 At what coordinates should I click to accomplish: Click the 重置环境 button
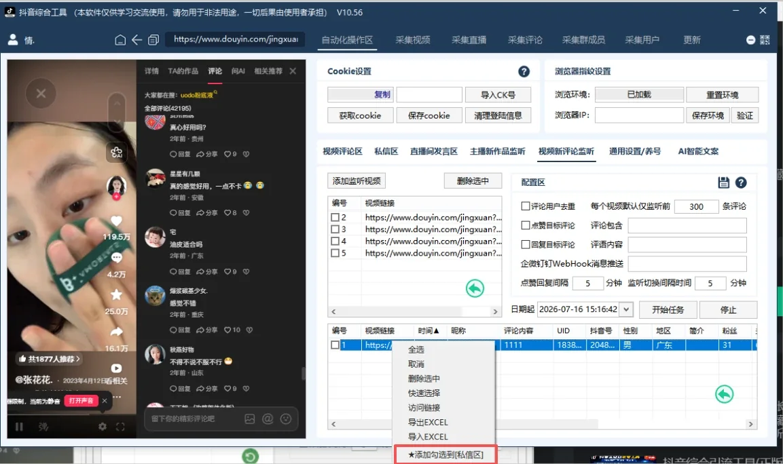[722, 95]
